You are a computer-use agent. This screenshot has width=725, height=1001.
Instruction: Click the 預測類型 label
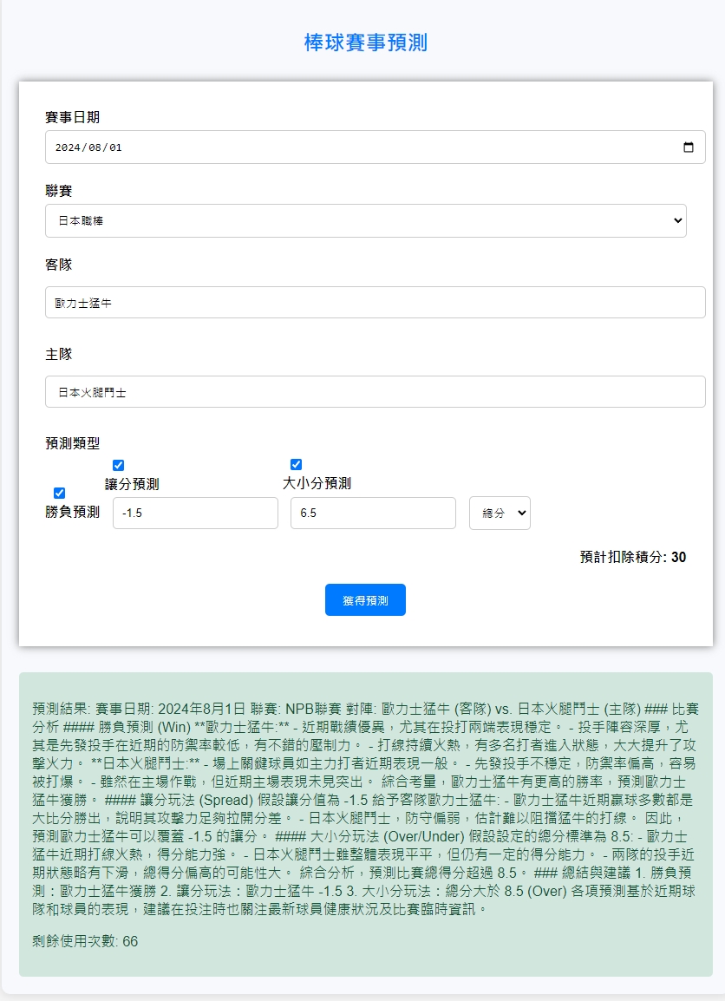point(73,443)
